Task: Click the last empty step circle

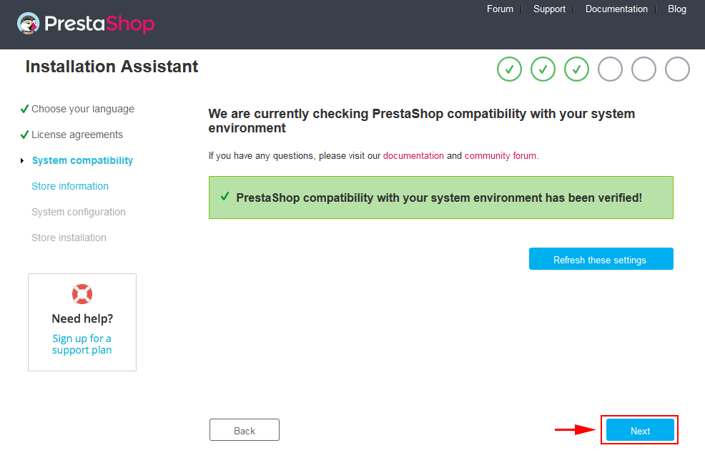Action: coord(678,69)
